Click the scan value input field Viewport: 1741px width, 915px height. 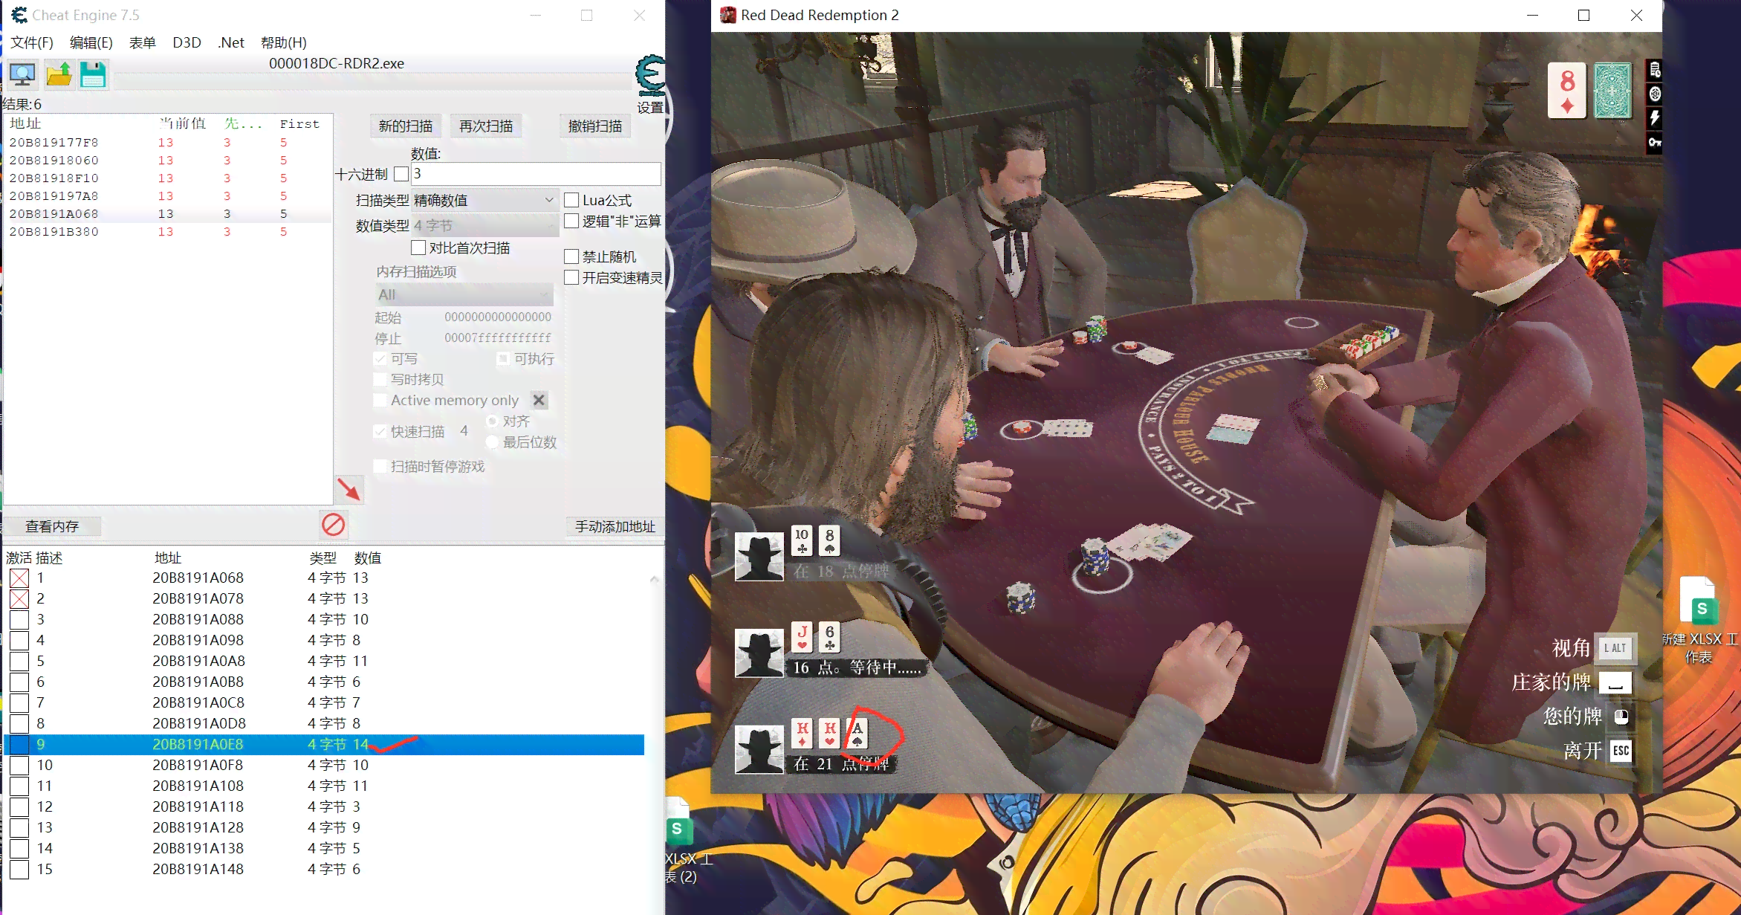coord(536,174)
